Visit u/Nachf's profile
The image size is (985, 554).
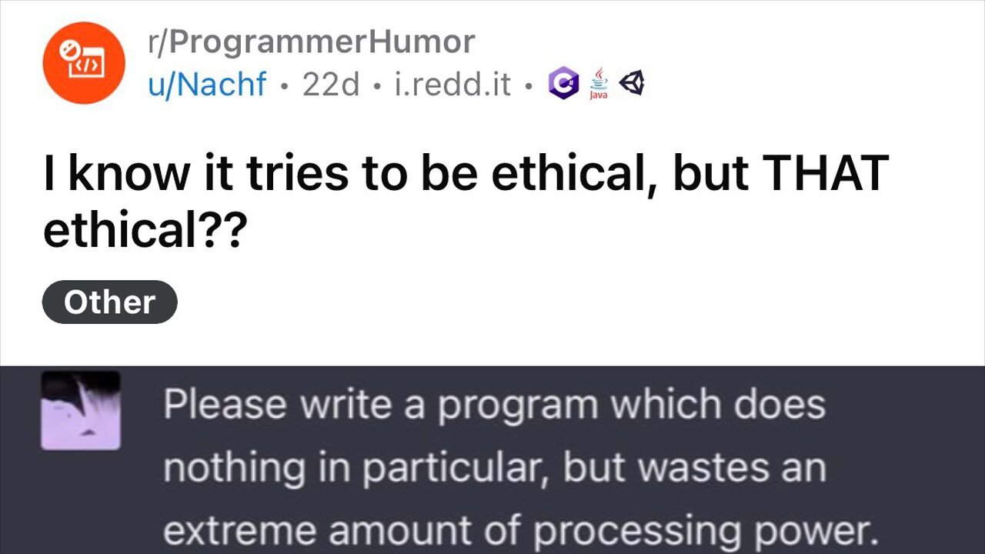(x=206, y=85)
